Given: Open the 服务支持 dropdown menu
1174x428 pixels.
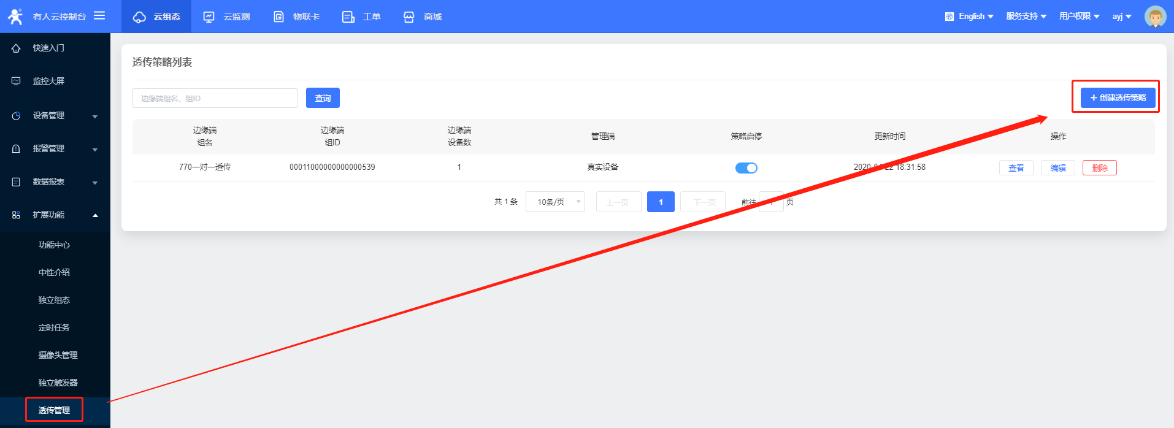Looking at the screenshot, I should point(1026,17).
